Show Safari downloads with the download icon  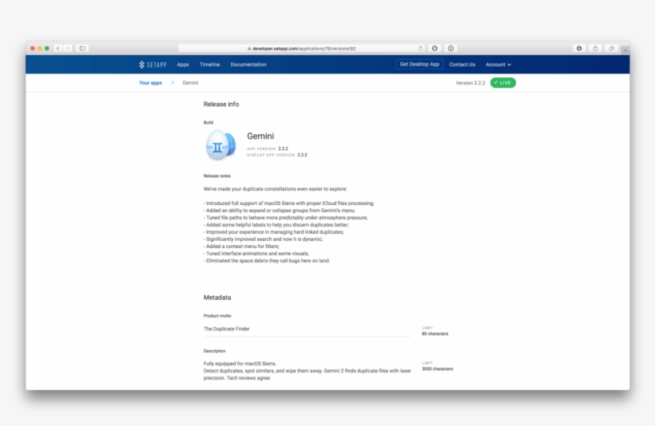coord(579,49)
